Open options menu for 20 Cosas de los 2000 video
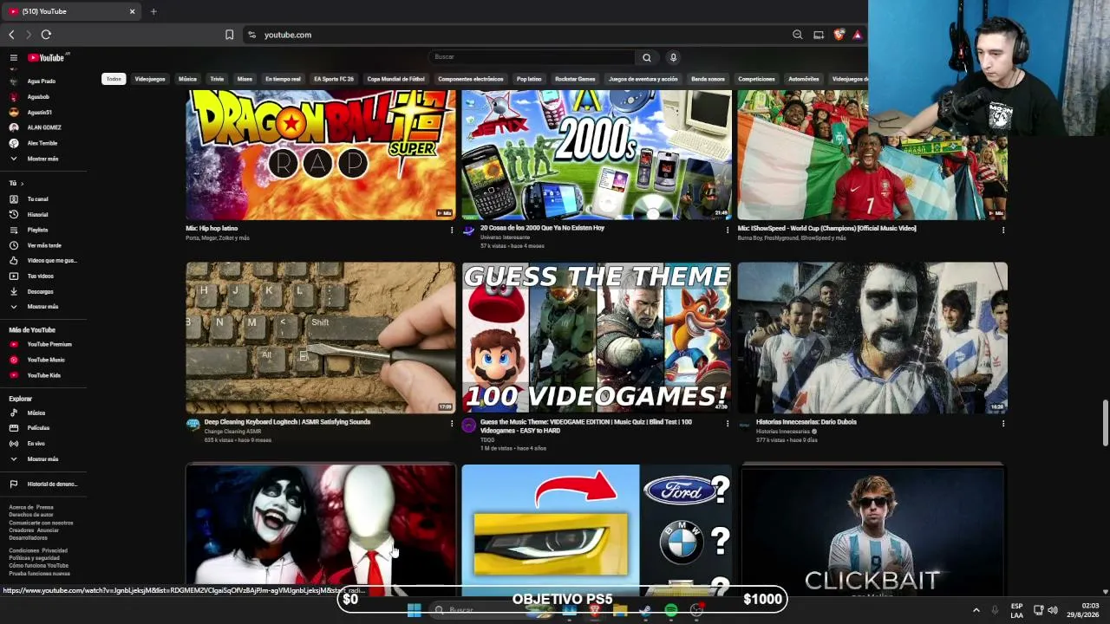This screenshot has height=624, width=1110. tap(727, 230)
